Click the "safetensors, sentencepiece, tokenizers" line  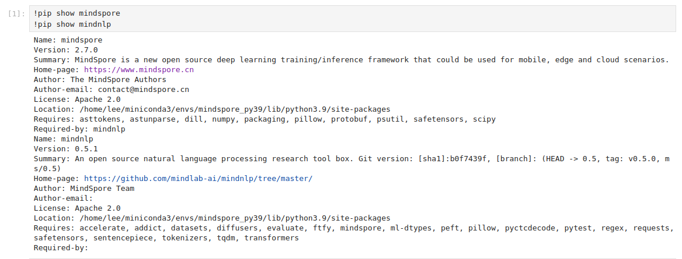[166, 237]
